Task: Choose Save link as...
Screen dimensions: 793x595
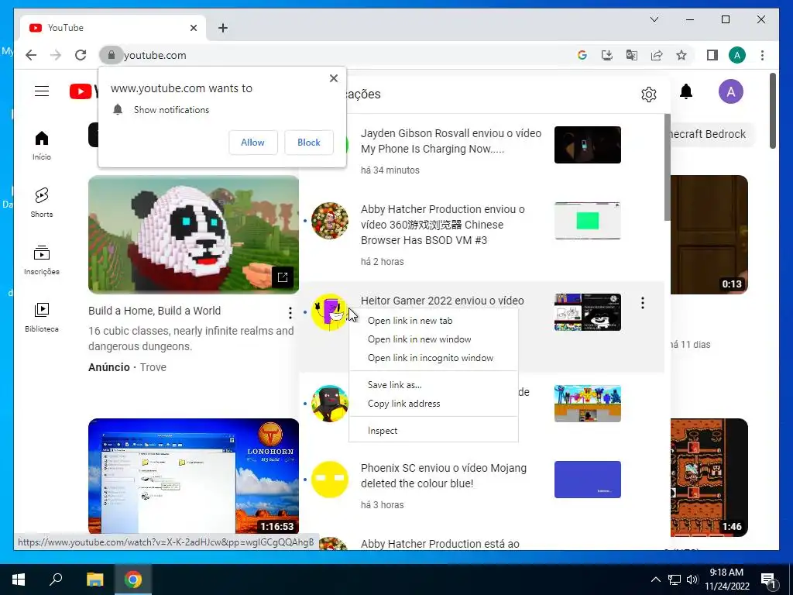Action: point(434,385)
